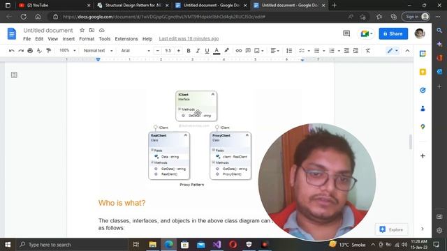Choose text color with A icon
Viewport: 447px width, 251px height.
tap(217, 51)
